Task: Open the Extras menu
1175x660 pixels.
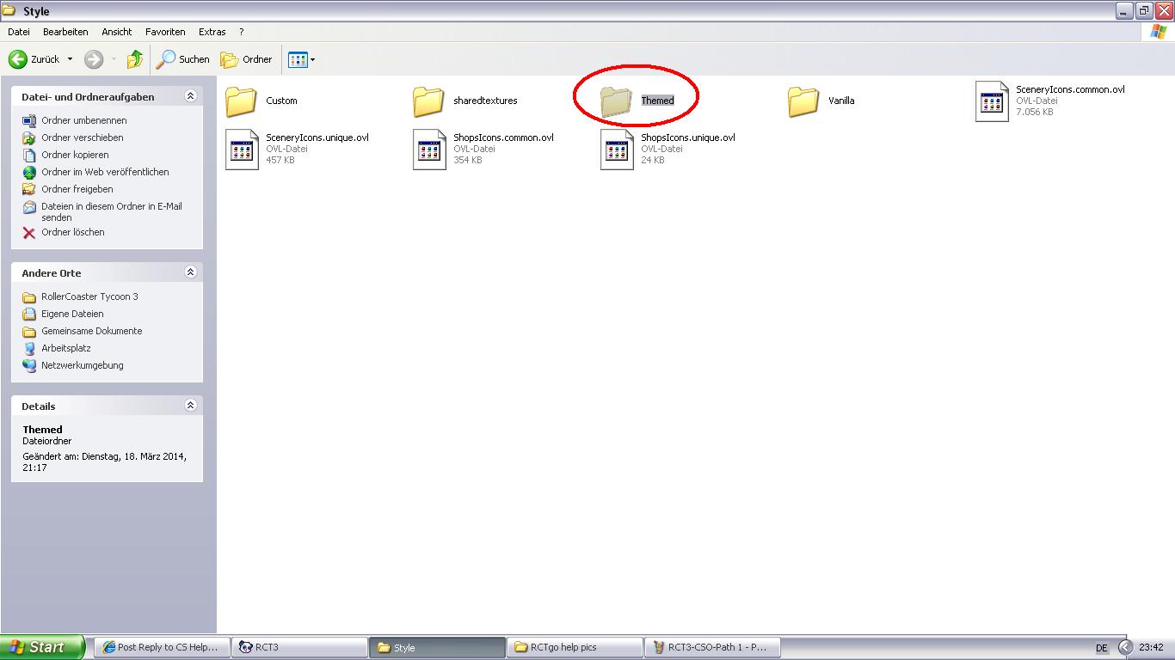Action: 212,32
